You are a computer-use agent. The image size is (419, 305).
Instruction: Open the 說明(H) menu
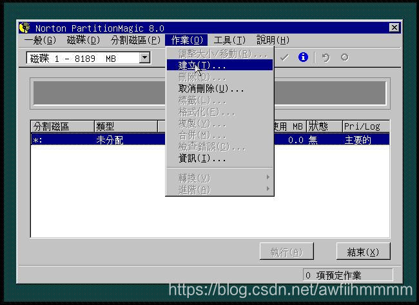pos(273,40)
